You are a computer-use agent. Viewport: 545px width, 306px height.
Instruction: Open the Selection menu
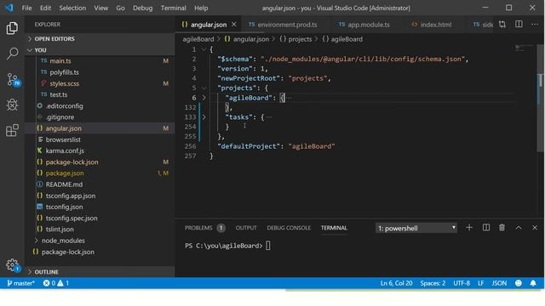[x=72, y=8]
